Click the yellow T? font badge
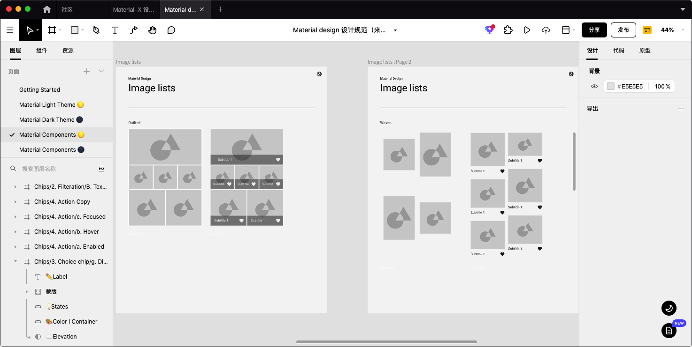The width and height of the screenshot is (692, 347). tap(647, 30)
